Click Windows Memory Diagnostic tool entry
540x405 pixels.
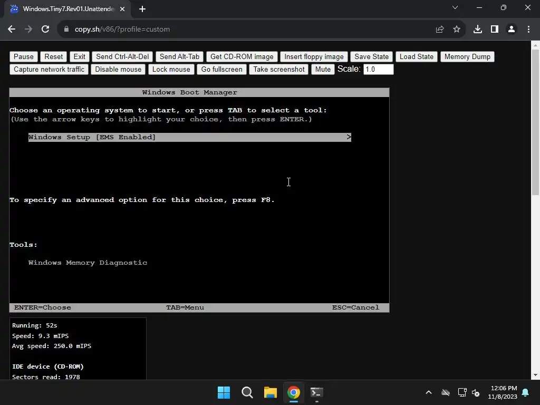88,263
